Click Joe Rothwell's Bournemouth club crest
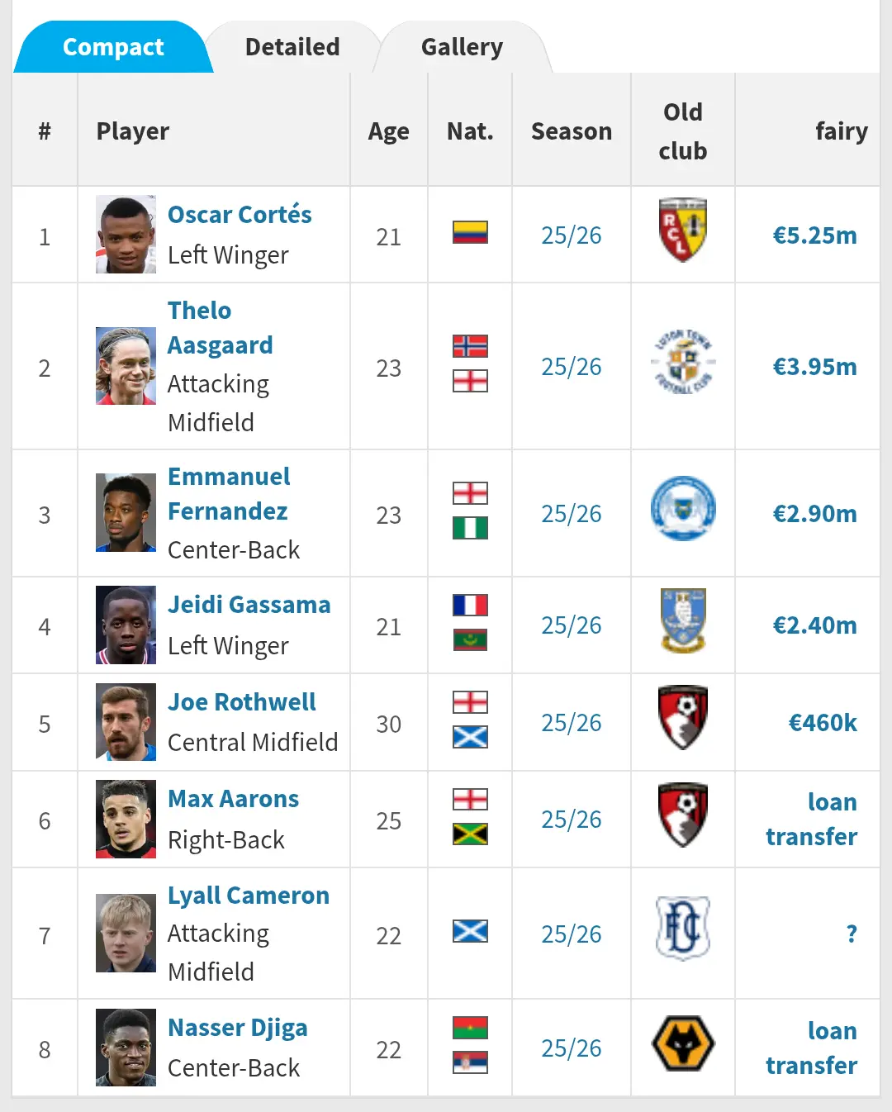This screenshot has height=1112, width=892. coord(682,717)
